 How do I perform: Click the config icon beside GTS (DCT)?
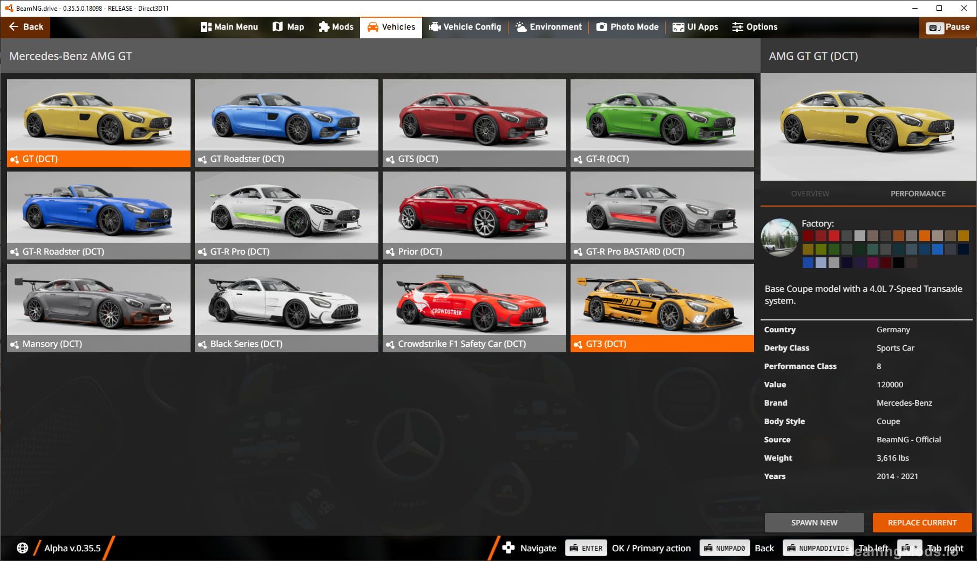click(390, 159)
